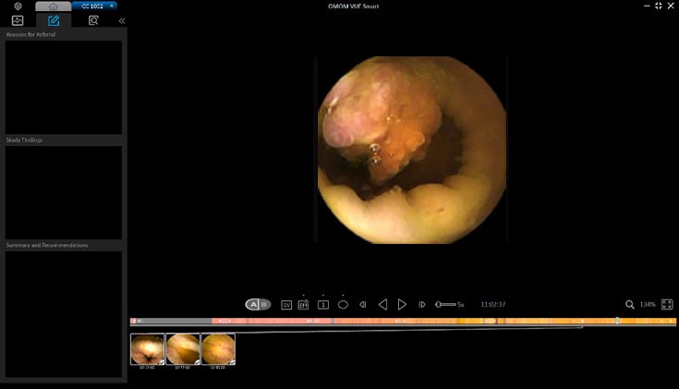Viewport: 679px width, 389px height.
Task: Open the settings gear icon
Action: pyautogui.click(x=18, y=6)
